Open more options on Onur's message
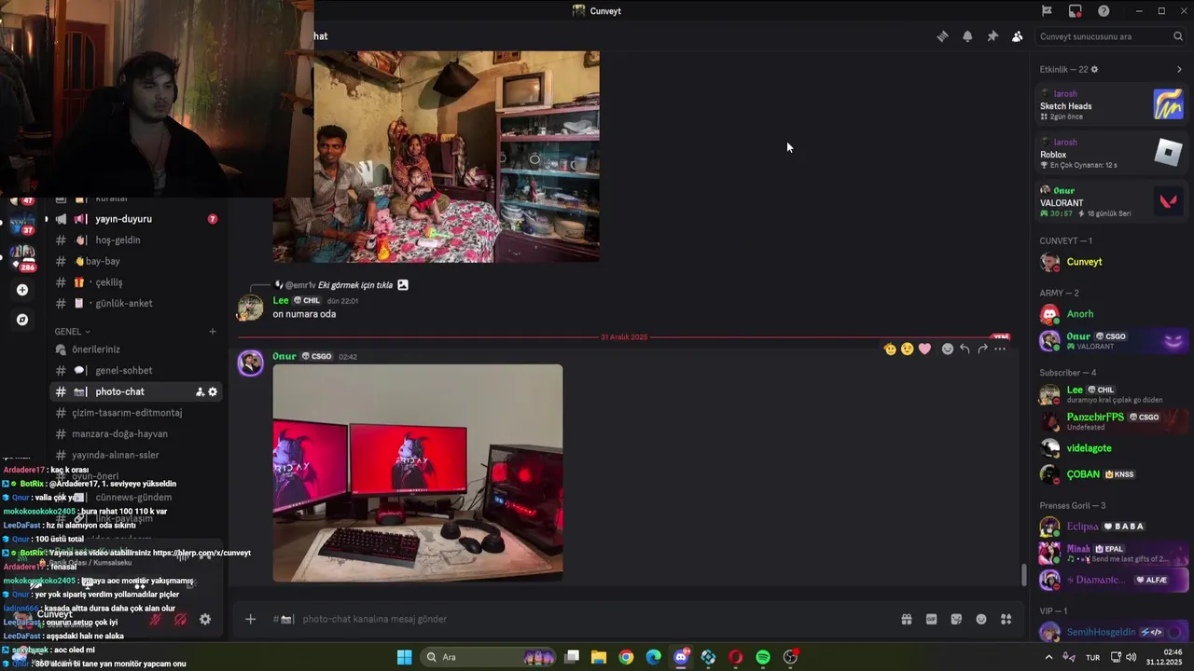 pyautogui.click(x=1000, y=349)
